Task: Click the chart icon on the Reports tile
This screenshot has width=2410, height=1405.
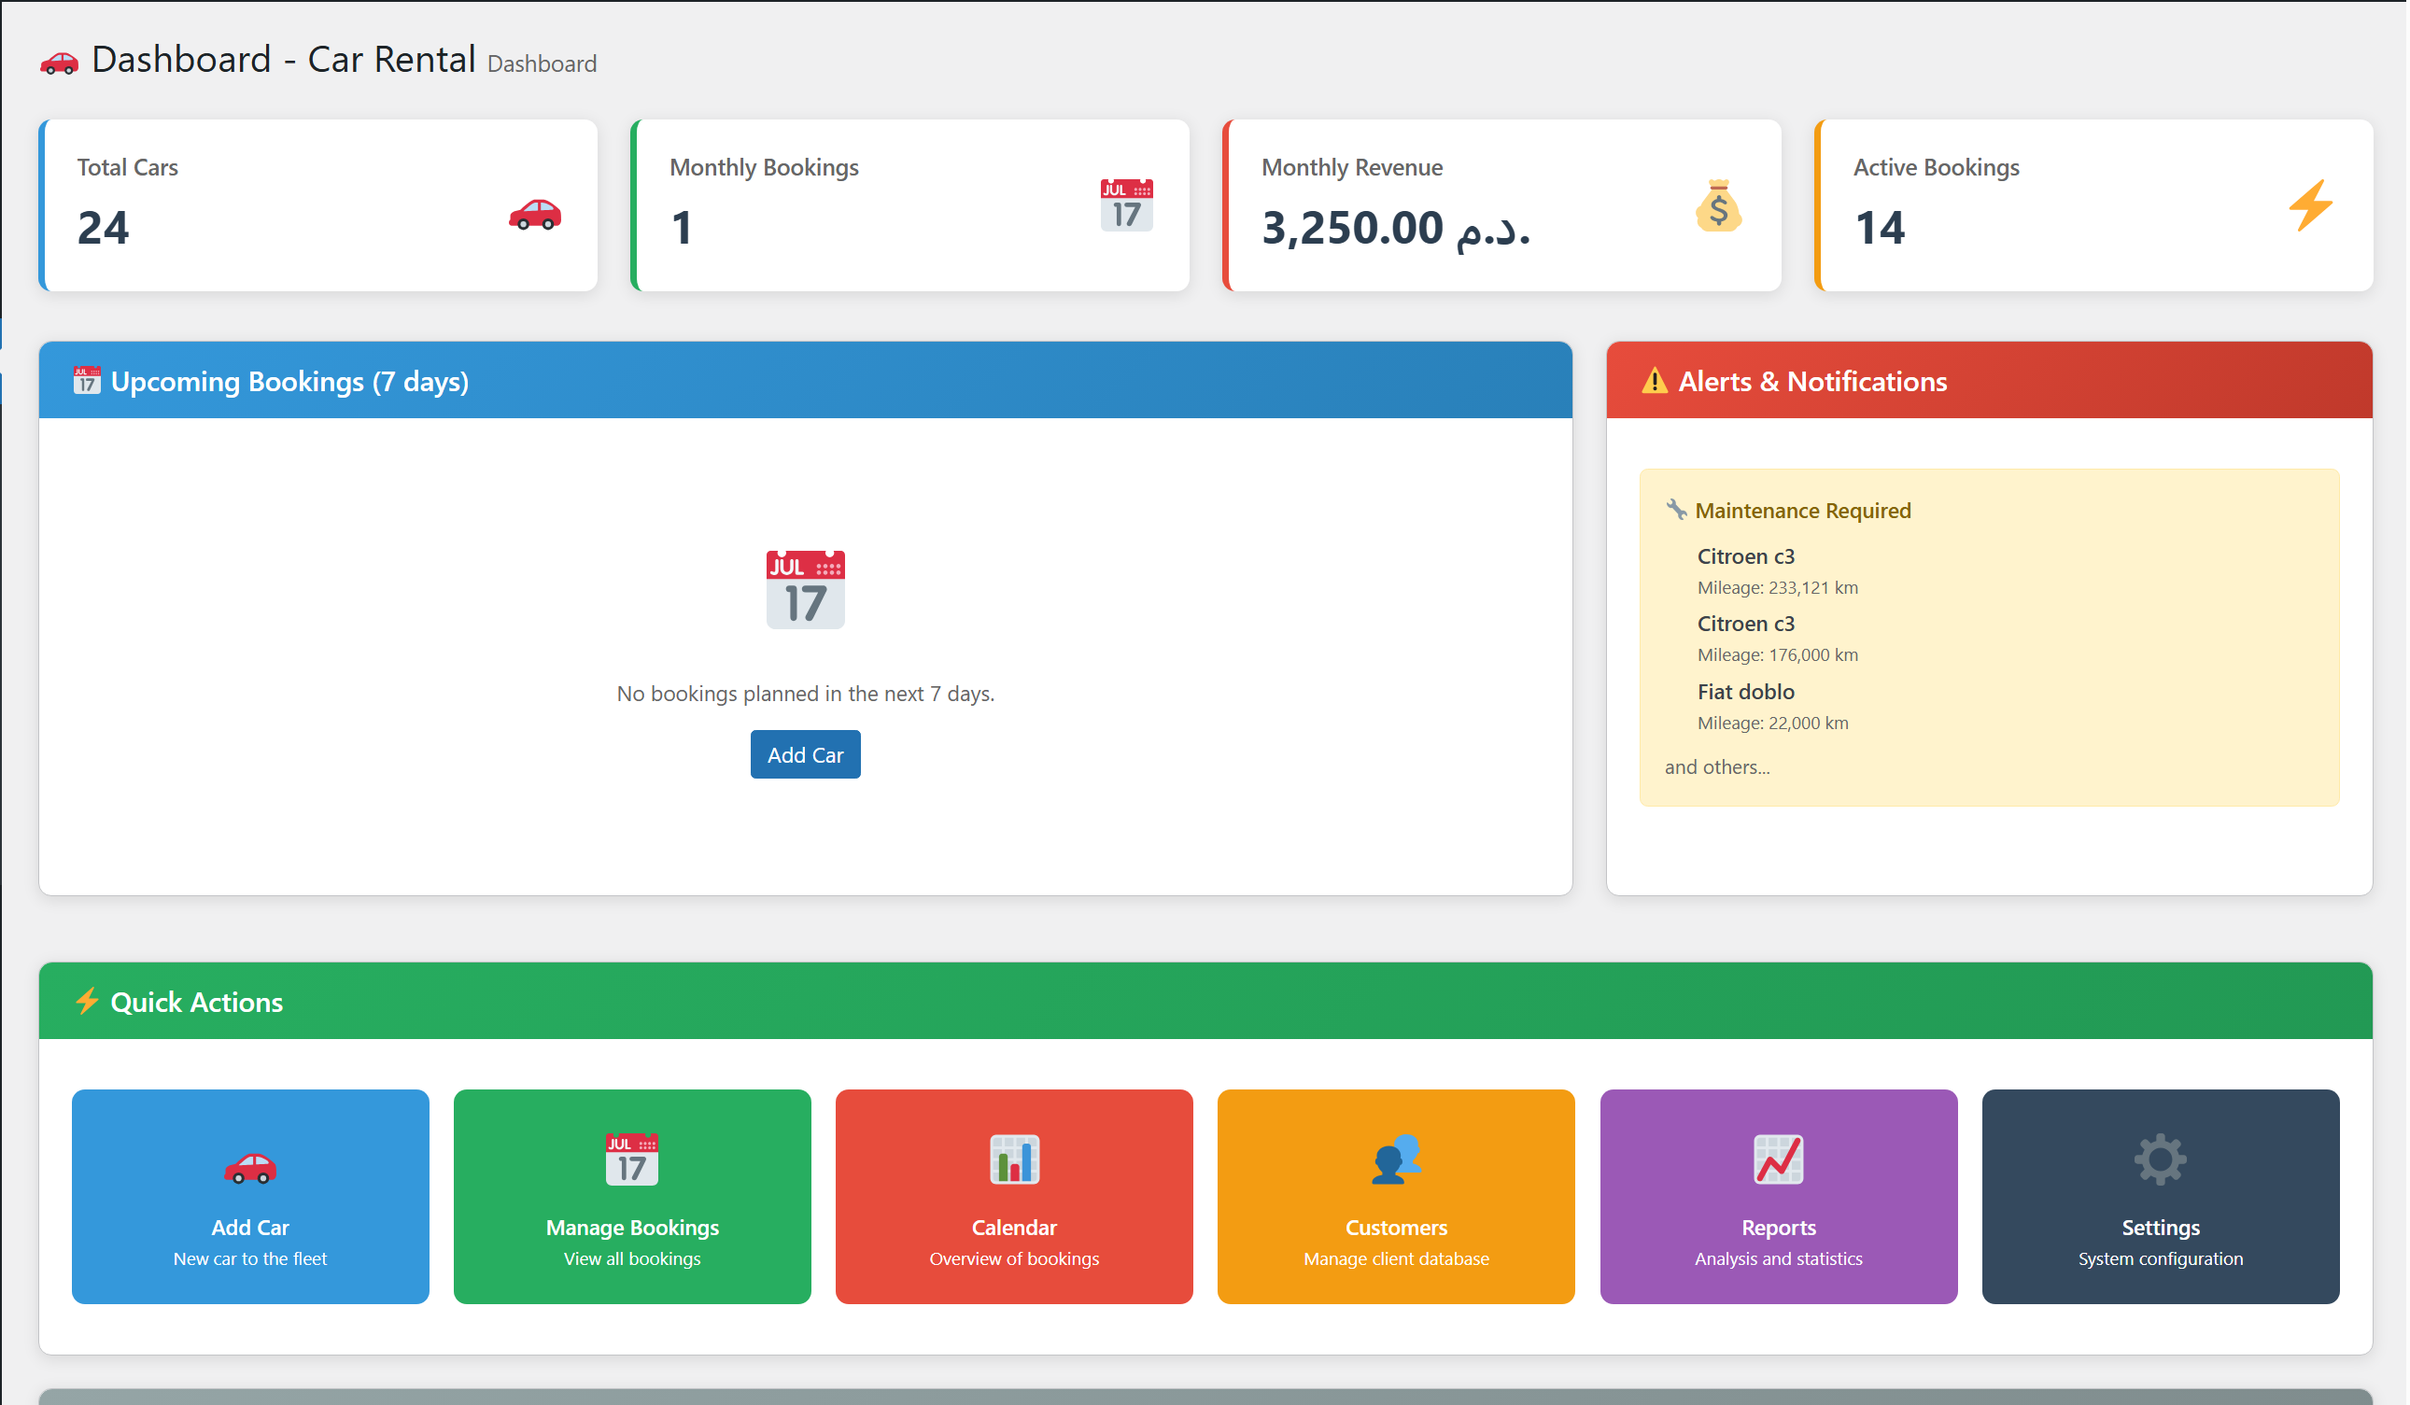Action: [x=1778, y=1159]
